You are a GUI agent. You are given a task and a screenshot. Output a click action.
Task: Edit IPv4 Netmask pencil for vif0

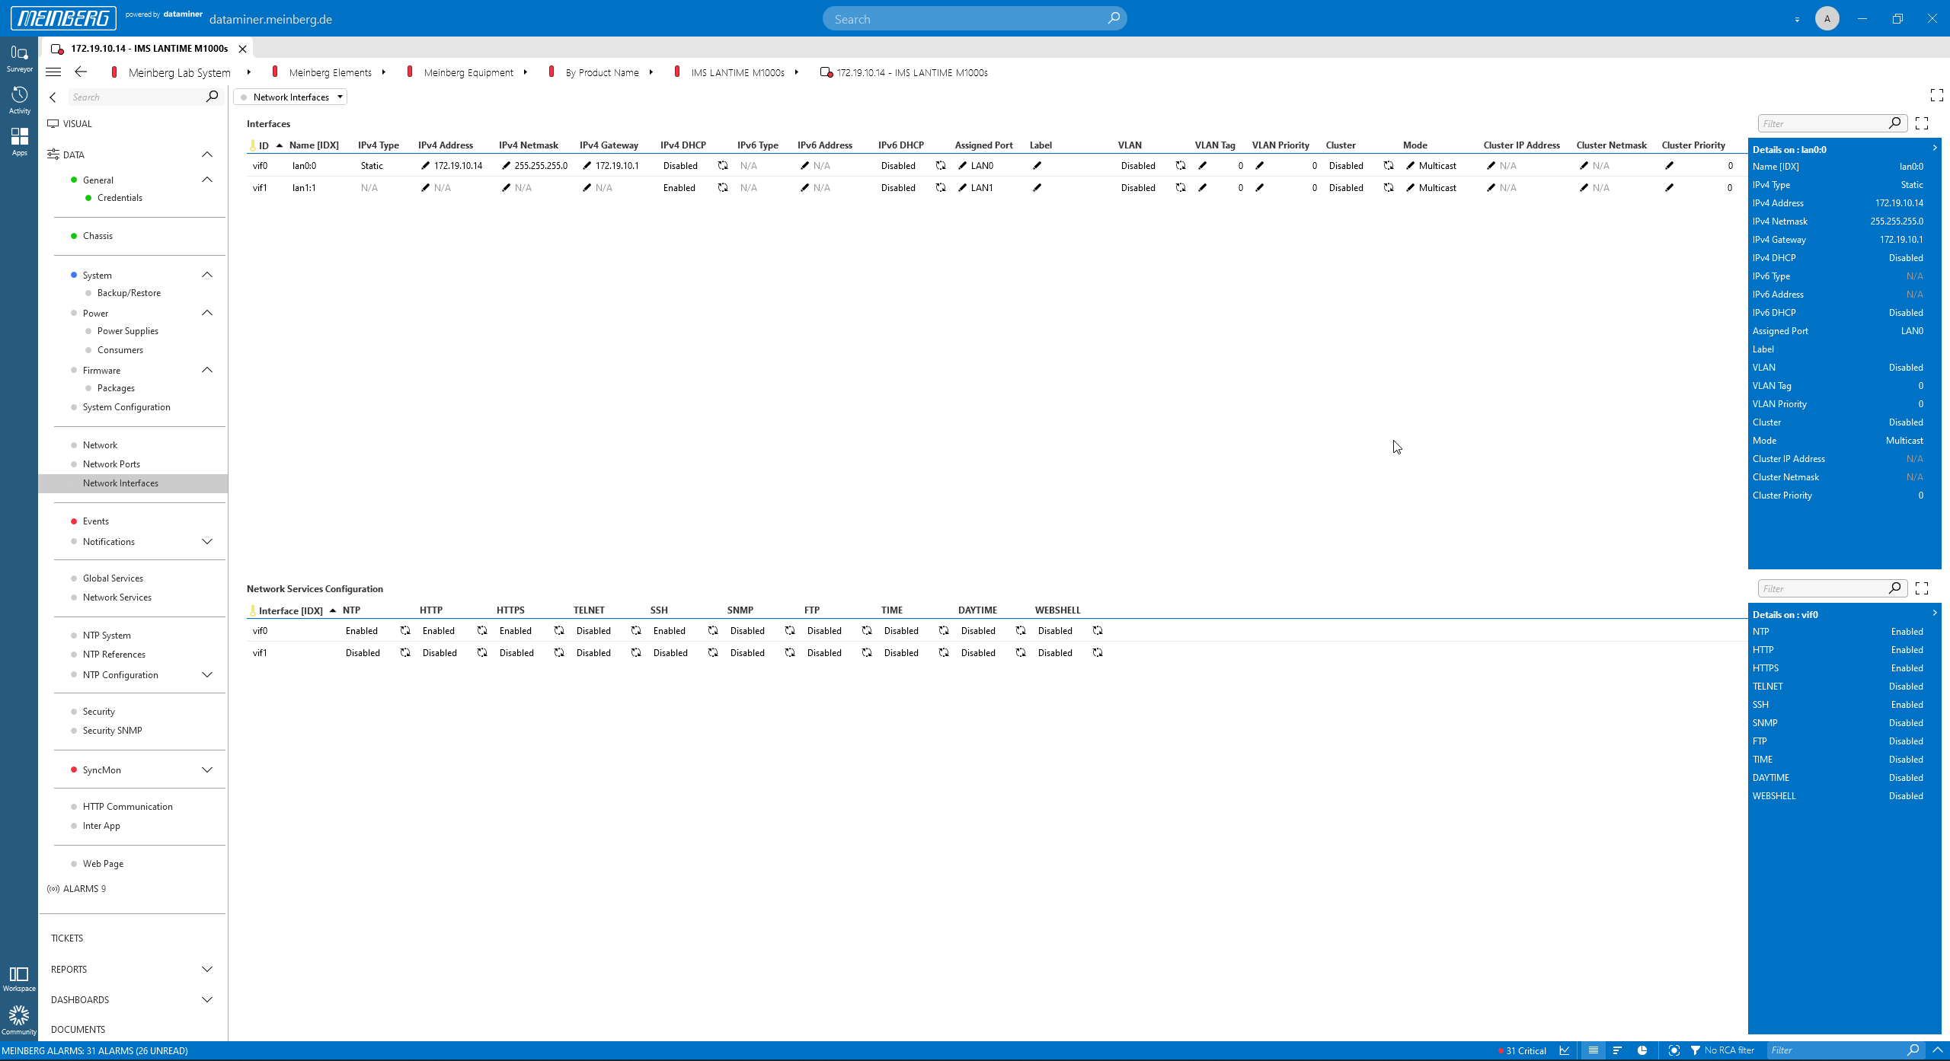[507, 165]
